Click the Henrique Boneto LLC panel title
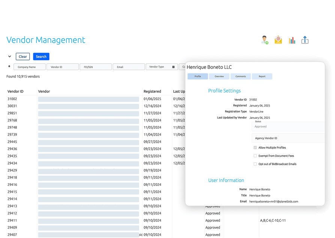 (x=209, y=67)
